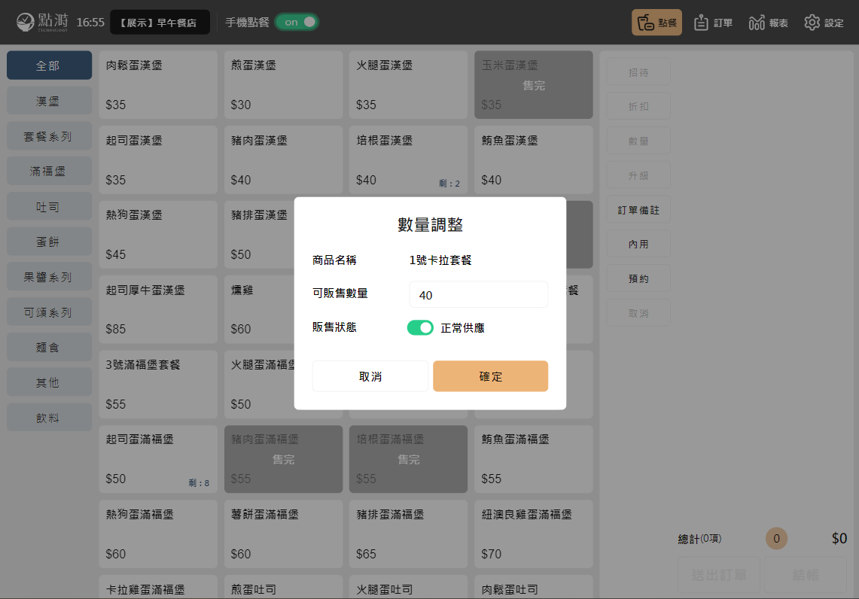Image resolution: width=859 pixels, height=599 pixels.
Task: Select the 全部 category tab
Action: [49, 65]
